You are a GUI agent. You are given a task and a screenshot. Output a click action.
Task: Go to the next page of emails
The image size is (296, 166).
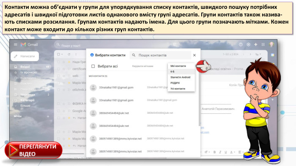point(250,54)
